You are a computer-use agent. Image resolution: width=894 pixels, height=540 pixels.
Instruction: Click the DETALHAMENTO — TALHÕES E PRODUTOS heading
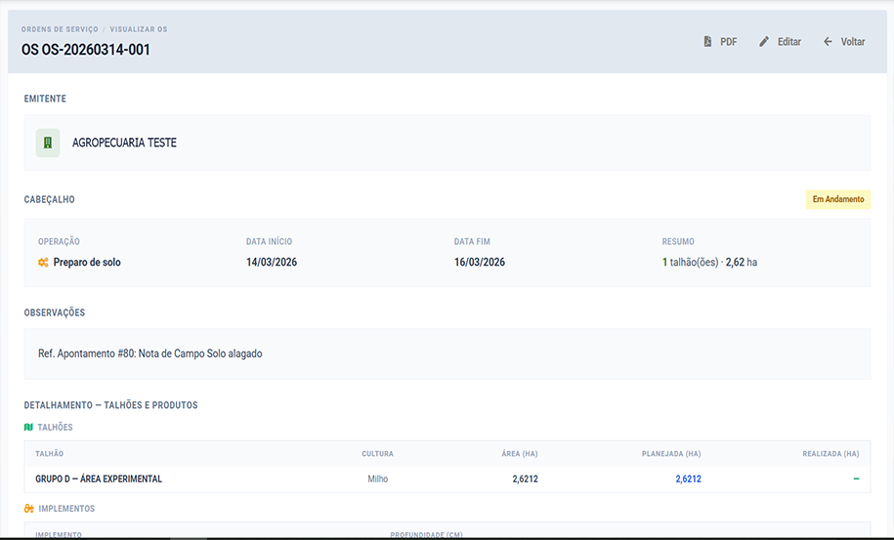(110, 405)
